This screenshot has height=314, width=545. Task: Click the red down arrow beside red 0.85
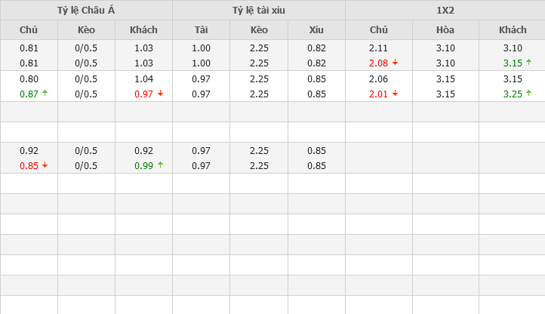pyautogui.click(x=45, y=165)
